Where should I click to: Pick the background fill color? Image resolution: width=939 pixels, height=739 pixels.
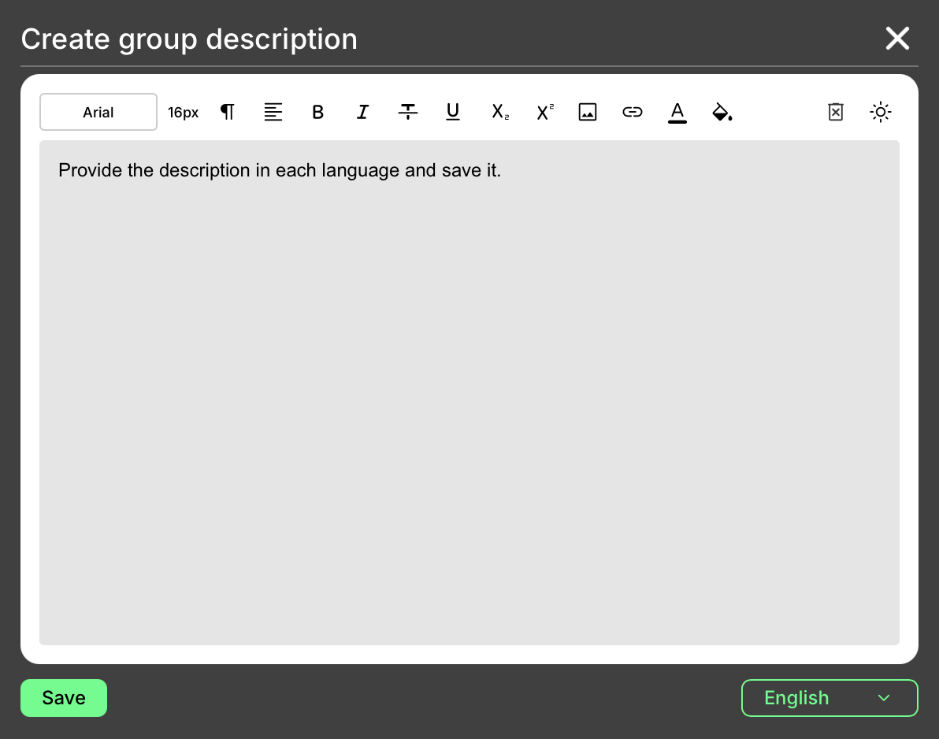(x=722, y=112)
